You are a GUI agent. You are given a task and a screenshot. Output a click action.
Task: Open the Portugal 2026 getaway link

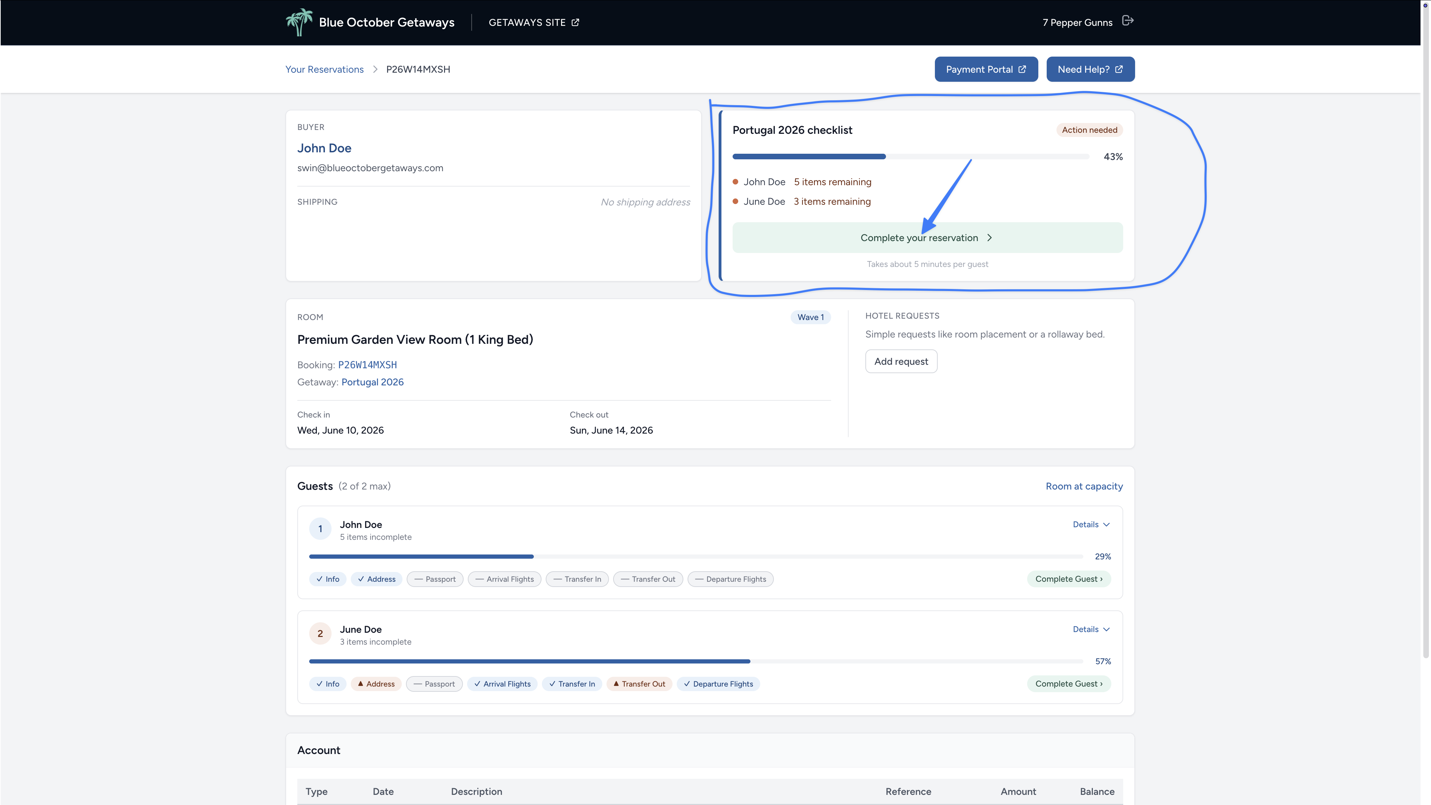coord(372,382)
